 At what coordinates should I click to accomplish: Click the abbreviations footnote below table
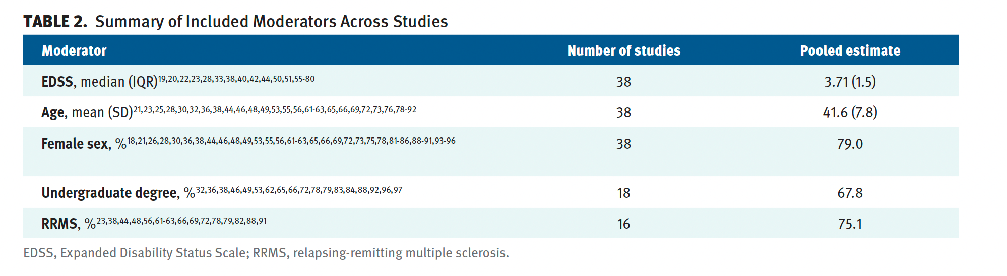pyautogui.click(x=266, y=253)
